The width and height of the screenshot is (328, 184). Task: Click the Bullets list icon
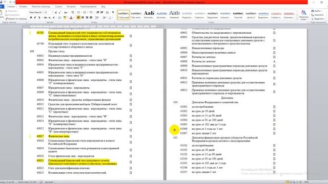point(78,12)
